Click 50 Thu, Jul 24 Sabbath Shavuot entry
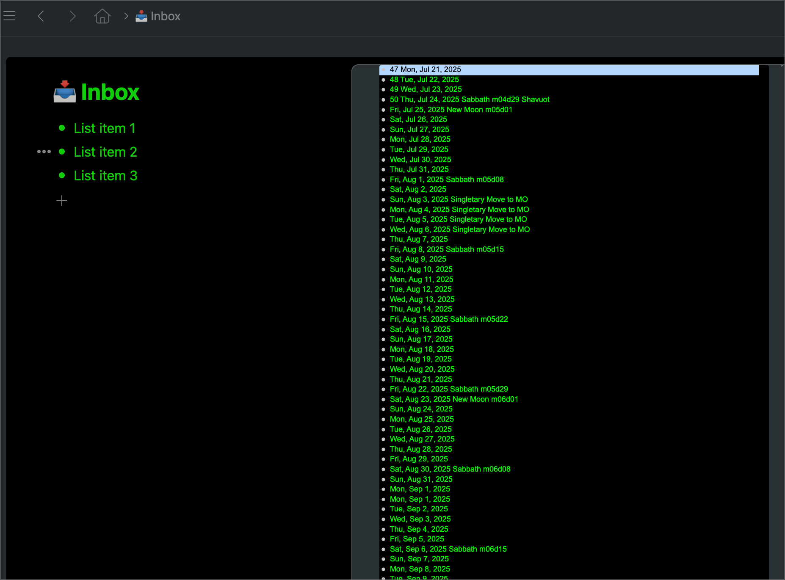The width and height of the screenshot is (785, 580). (469, 99)
